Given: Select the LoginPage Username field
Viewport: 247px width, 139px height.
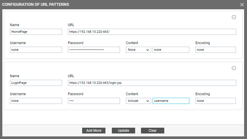Looking at the screenshot, I should [36, 101].
